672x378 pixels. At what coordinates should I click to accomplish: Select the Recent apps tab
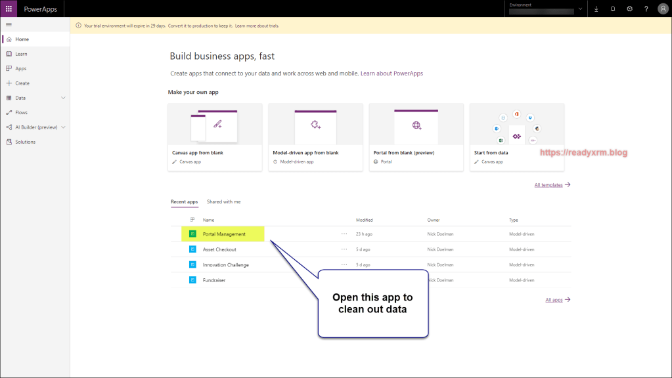(x=184, y=201)
